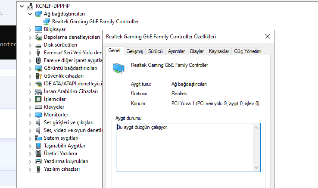This screenshot has height=188, width=318.
Task: Open the Sürücü tab
Action: point(155,51)
